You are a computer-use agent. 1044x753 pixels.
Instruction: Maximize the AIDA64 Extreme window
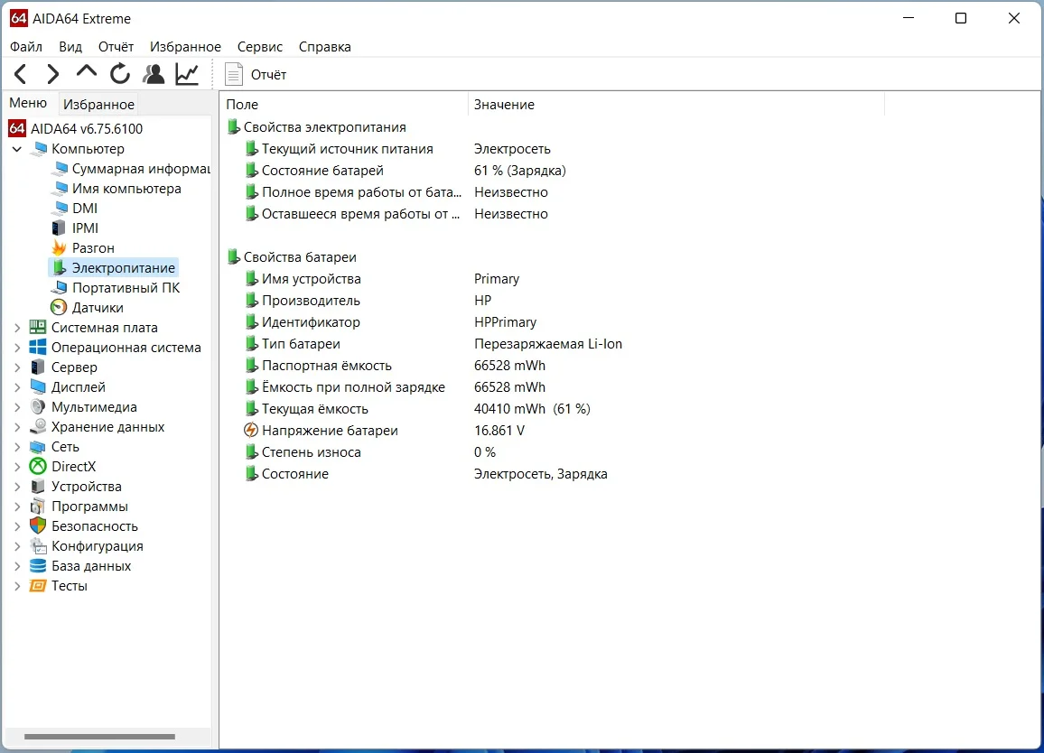coord(961,18)
